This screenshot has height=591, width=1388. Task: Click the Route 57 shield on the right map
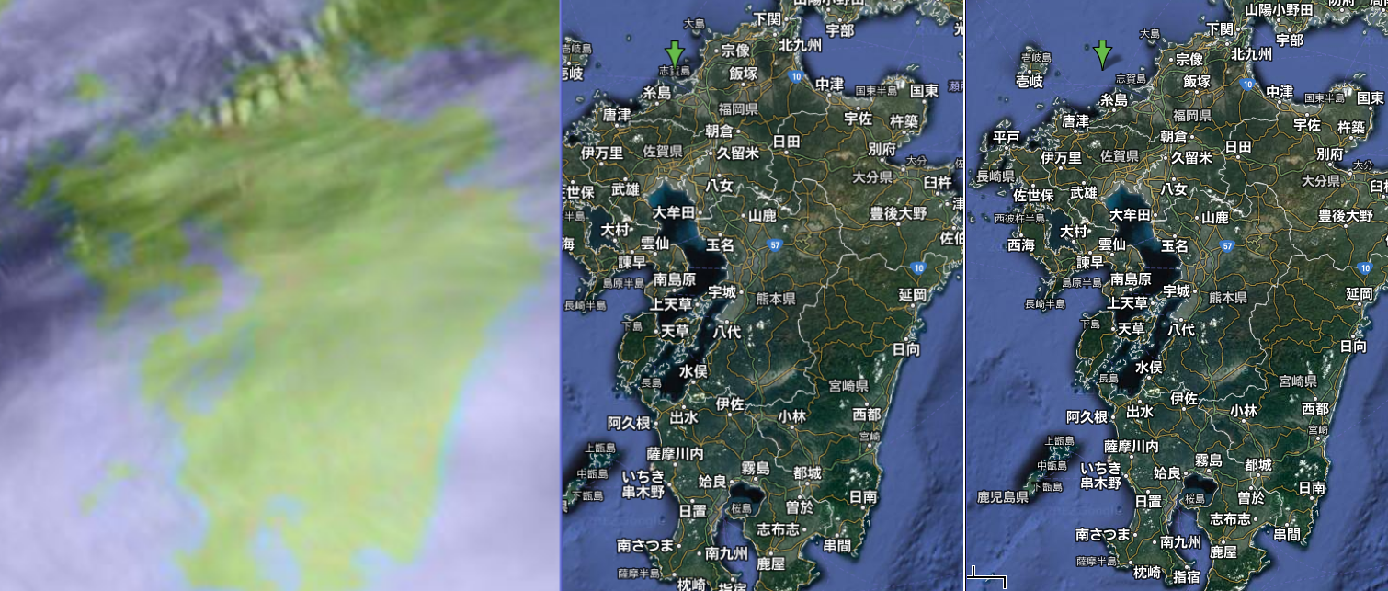click(1226, 246)
